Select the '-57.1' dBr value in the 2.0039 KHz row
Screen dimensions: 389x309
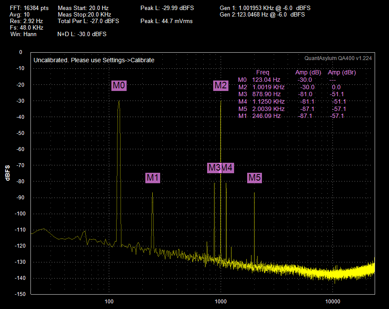[x=339, y=109]
